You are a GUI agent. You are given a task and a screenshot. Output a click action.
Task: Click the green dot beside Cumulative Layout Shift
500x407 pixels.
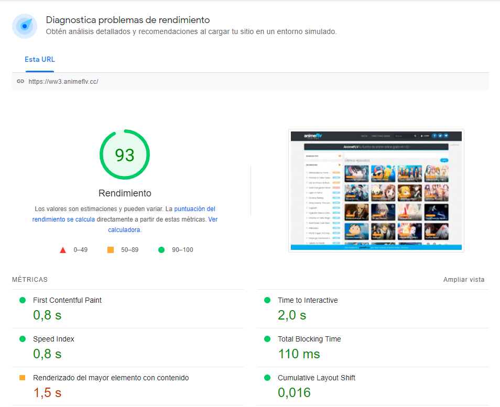tap(267, 378)
